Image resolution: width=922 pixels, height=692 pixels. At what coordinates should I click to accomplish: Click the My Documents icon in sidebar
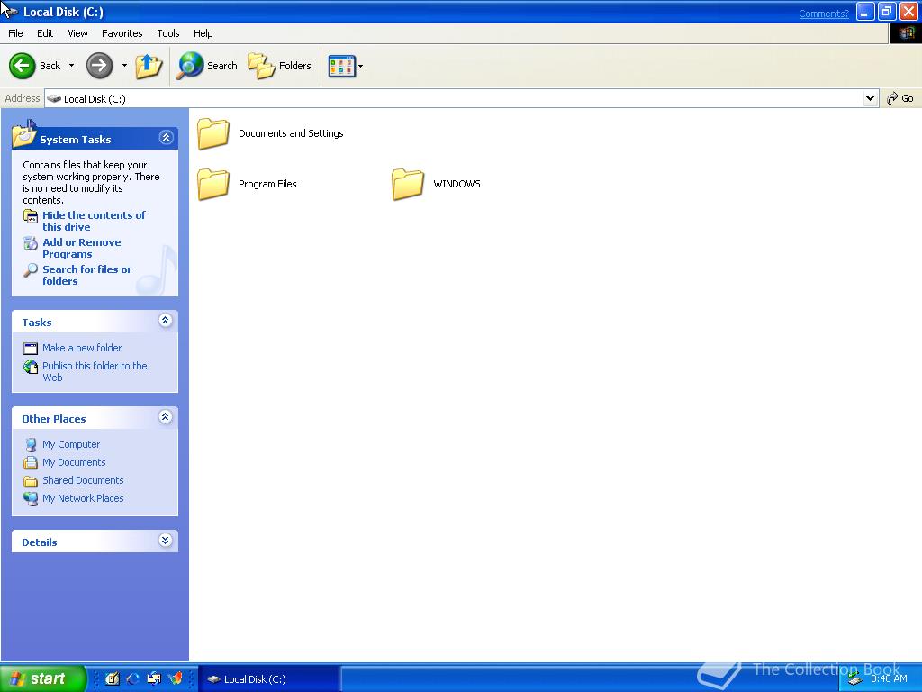pyautogui.click(x=31, y=462)
